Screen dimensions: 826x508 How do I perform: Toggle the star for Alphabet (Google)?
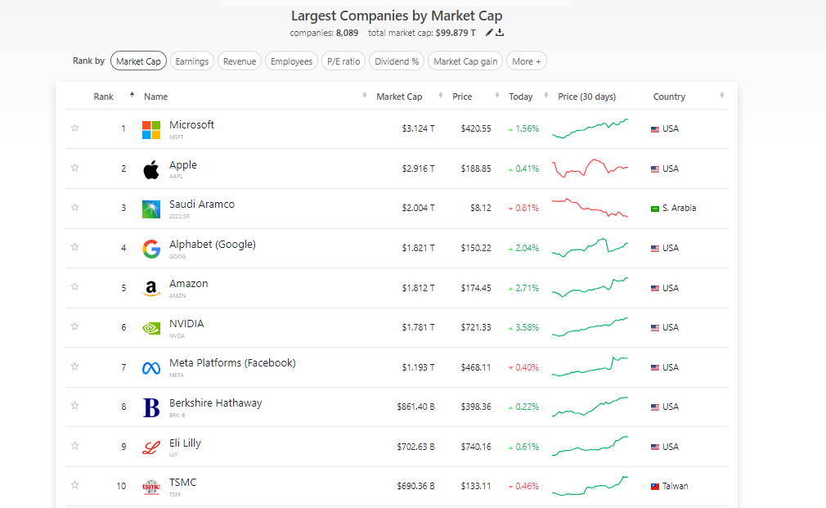pyautogui.click(x=74, y=246)
